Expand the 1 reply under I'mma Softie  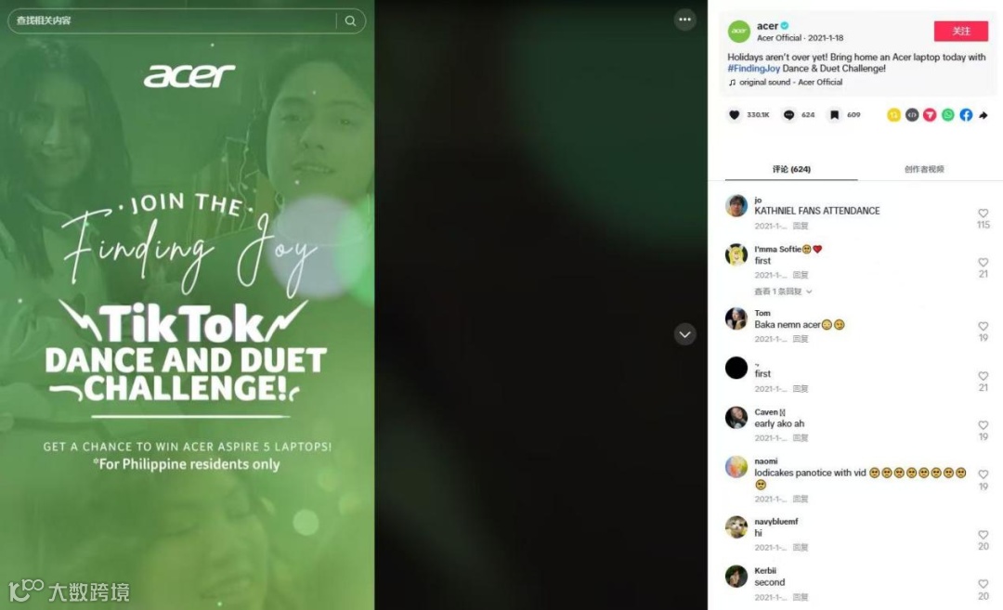point(783,292)
